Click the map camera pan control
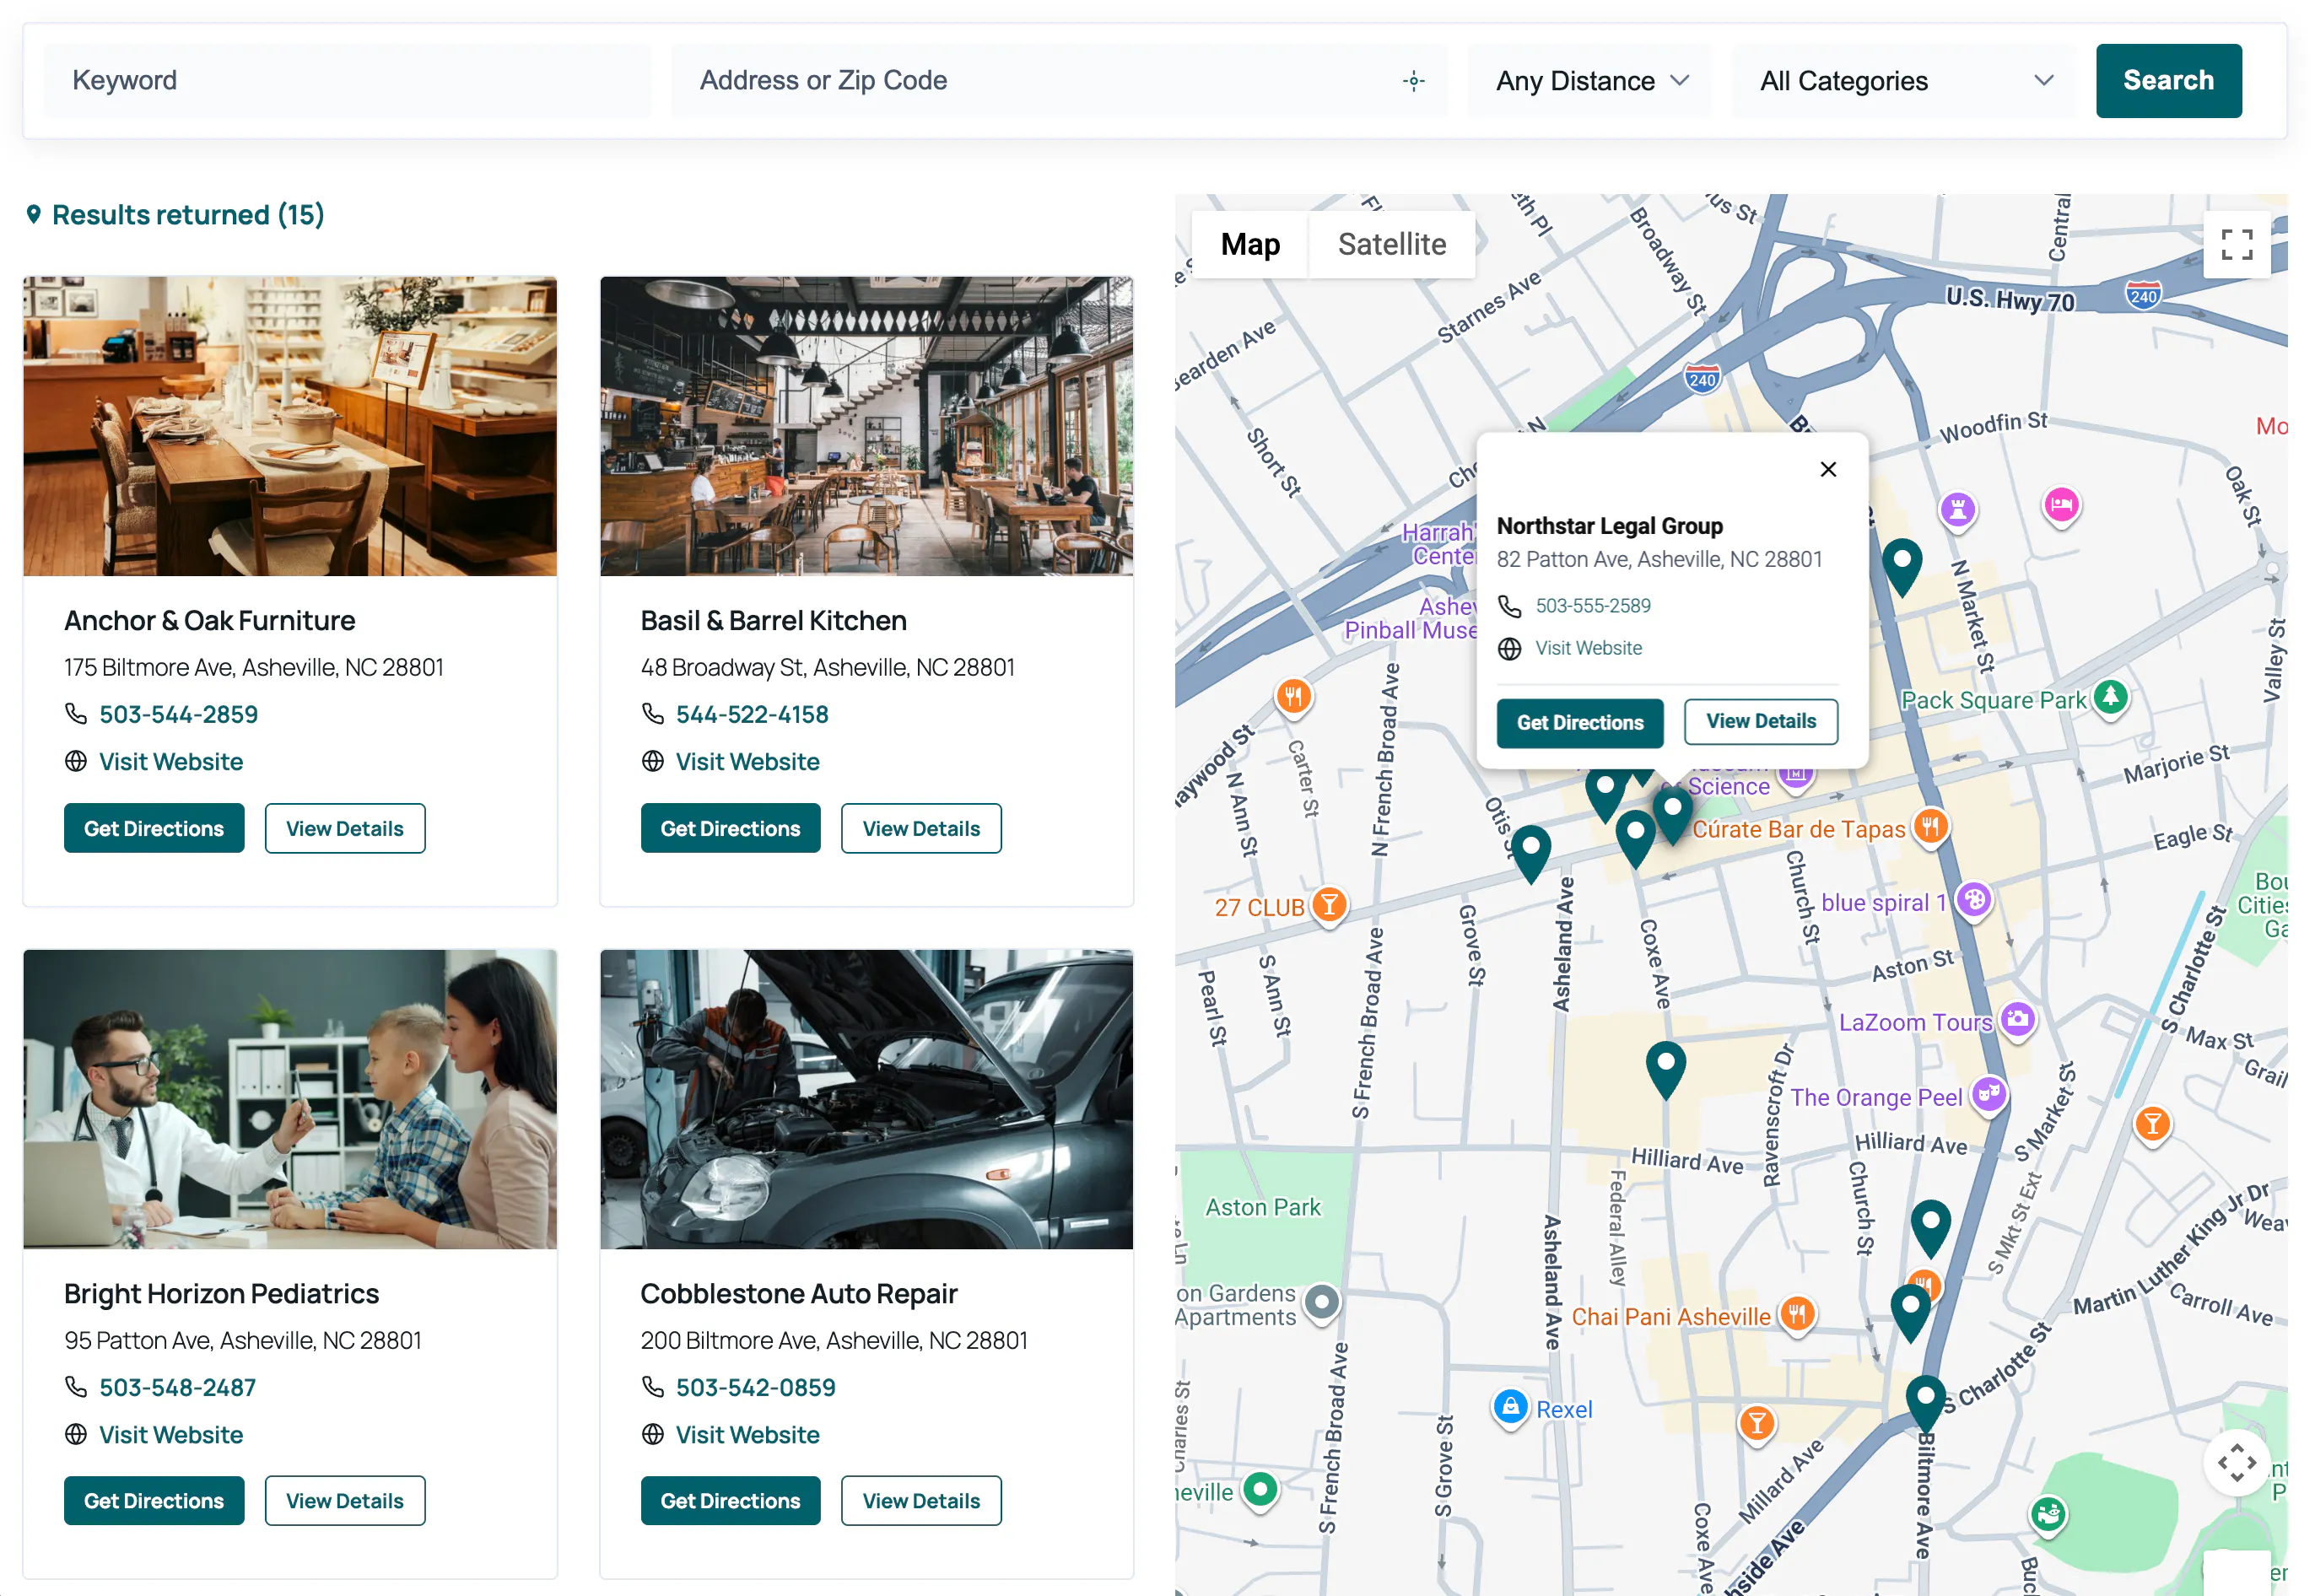 click(x=2236, y=1463)
